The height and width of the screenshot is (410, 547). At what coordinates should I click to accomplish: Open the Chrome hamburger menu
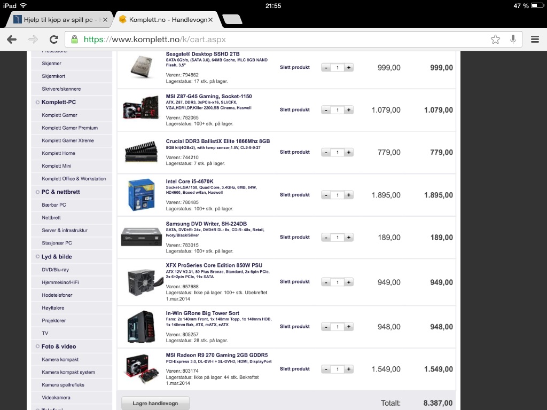pos(535,40)
